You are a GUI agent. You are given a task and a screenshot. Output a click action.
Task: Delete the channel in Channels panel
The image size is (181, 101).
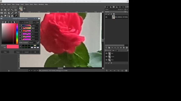coord(126,71)
